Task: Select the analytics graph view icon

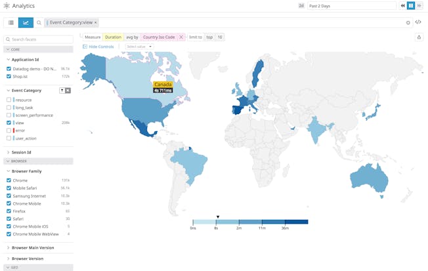Action: pos(26,22)
